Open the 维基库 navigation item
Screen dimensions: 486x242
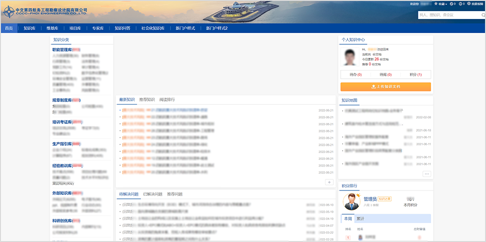tap(52, 28)
